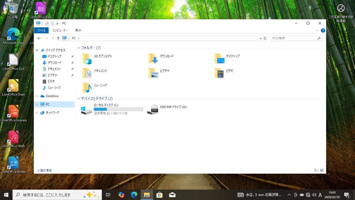Screen dimensions: 355x200
Task: Click the New folder quick access toolbar icon
Action: click(53, 23)
